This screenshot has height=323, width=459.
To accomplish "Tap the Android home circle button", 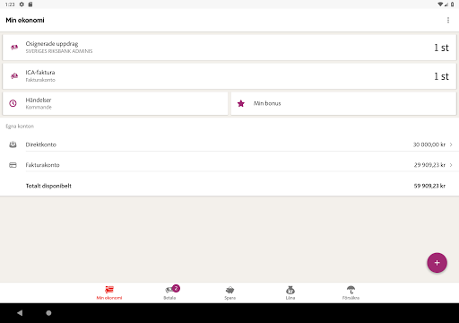I will tap(48, 313).
